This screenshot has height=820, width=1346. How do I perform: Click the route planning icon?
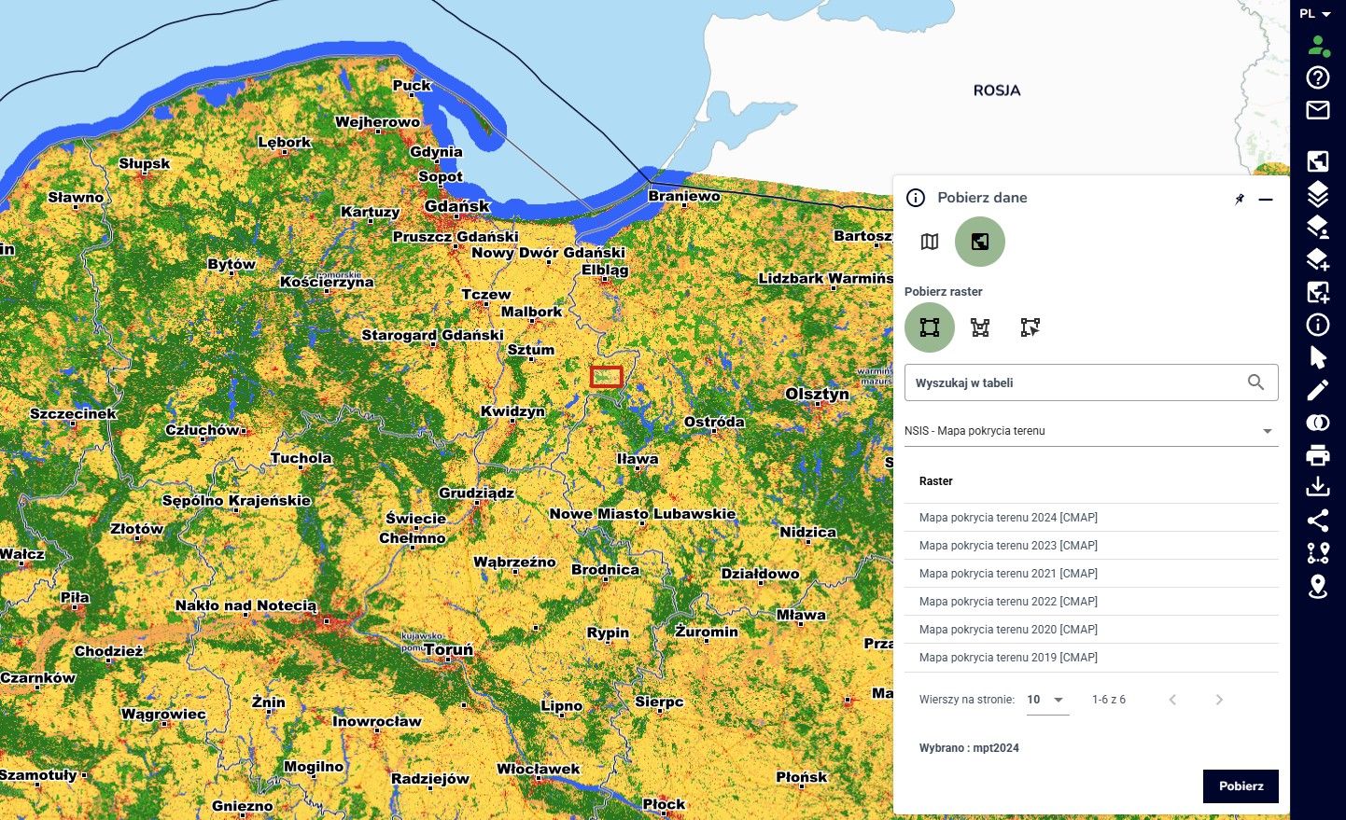[x=1317, y=553]
